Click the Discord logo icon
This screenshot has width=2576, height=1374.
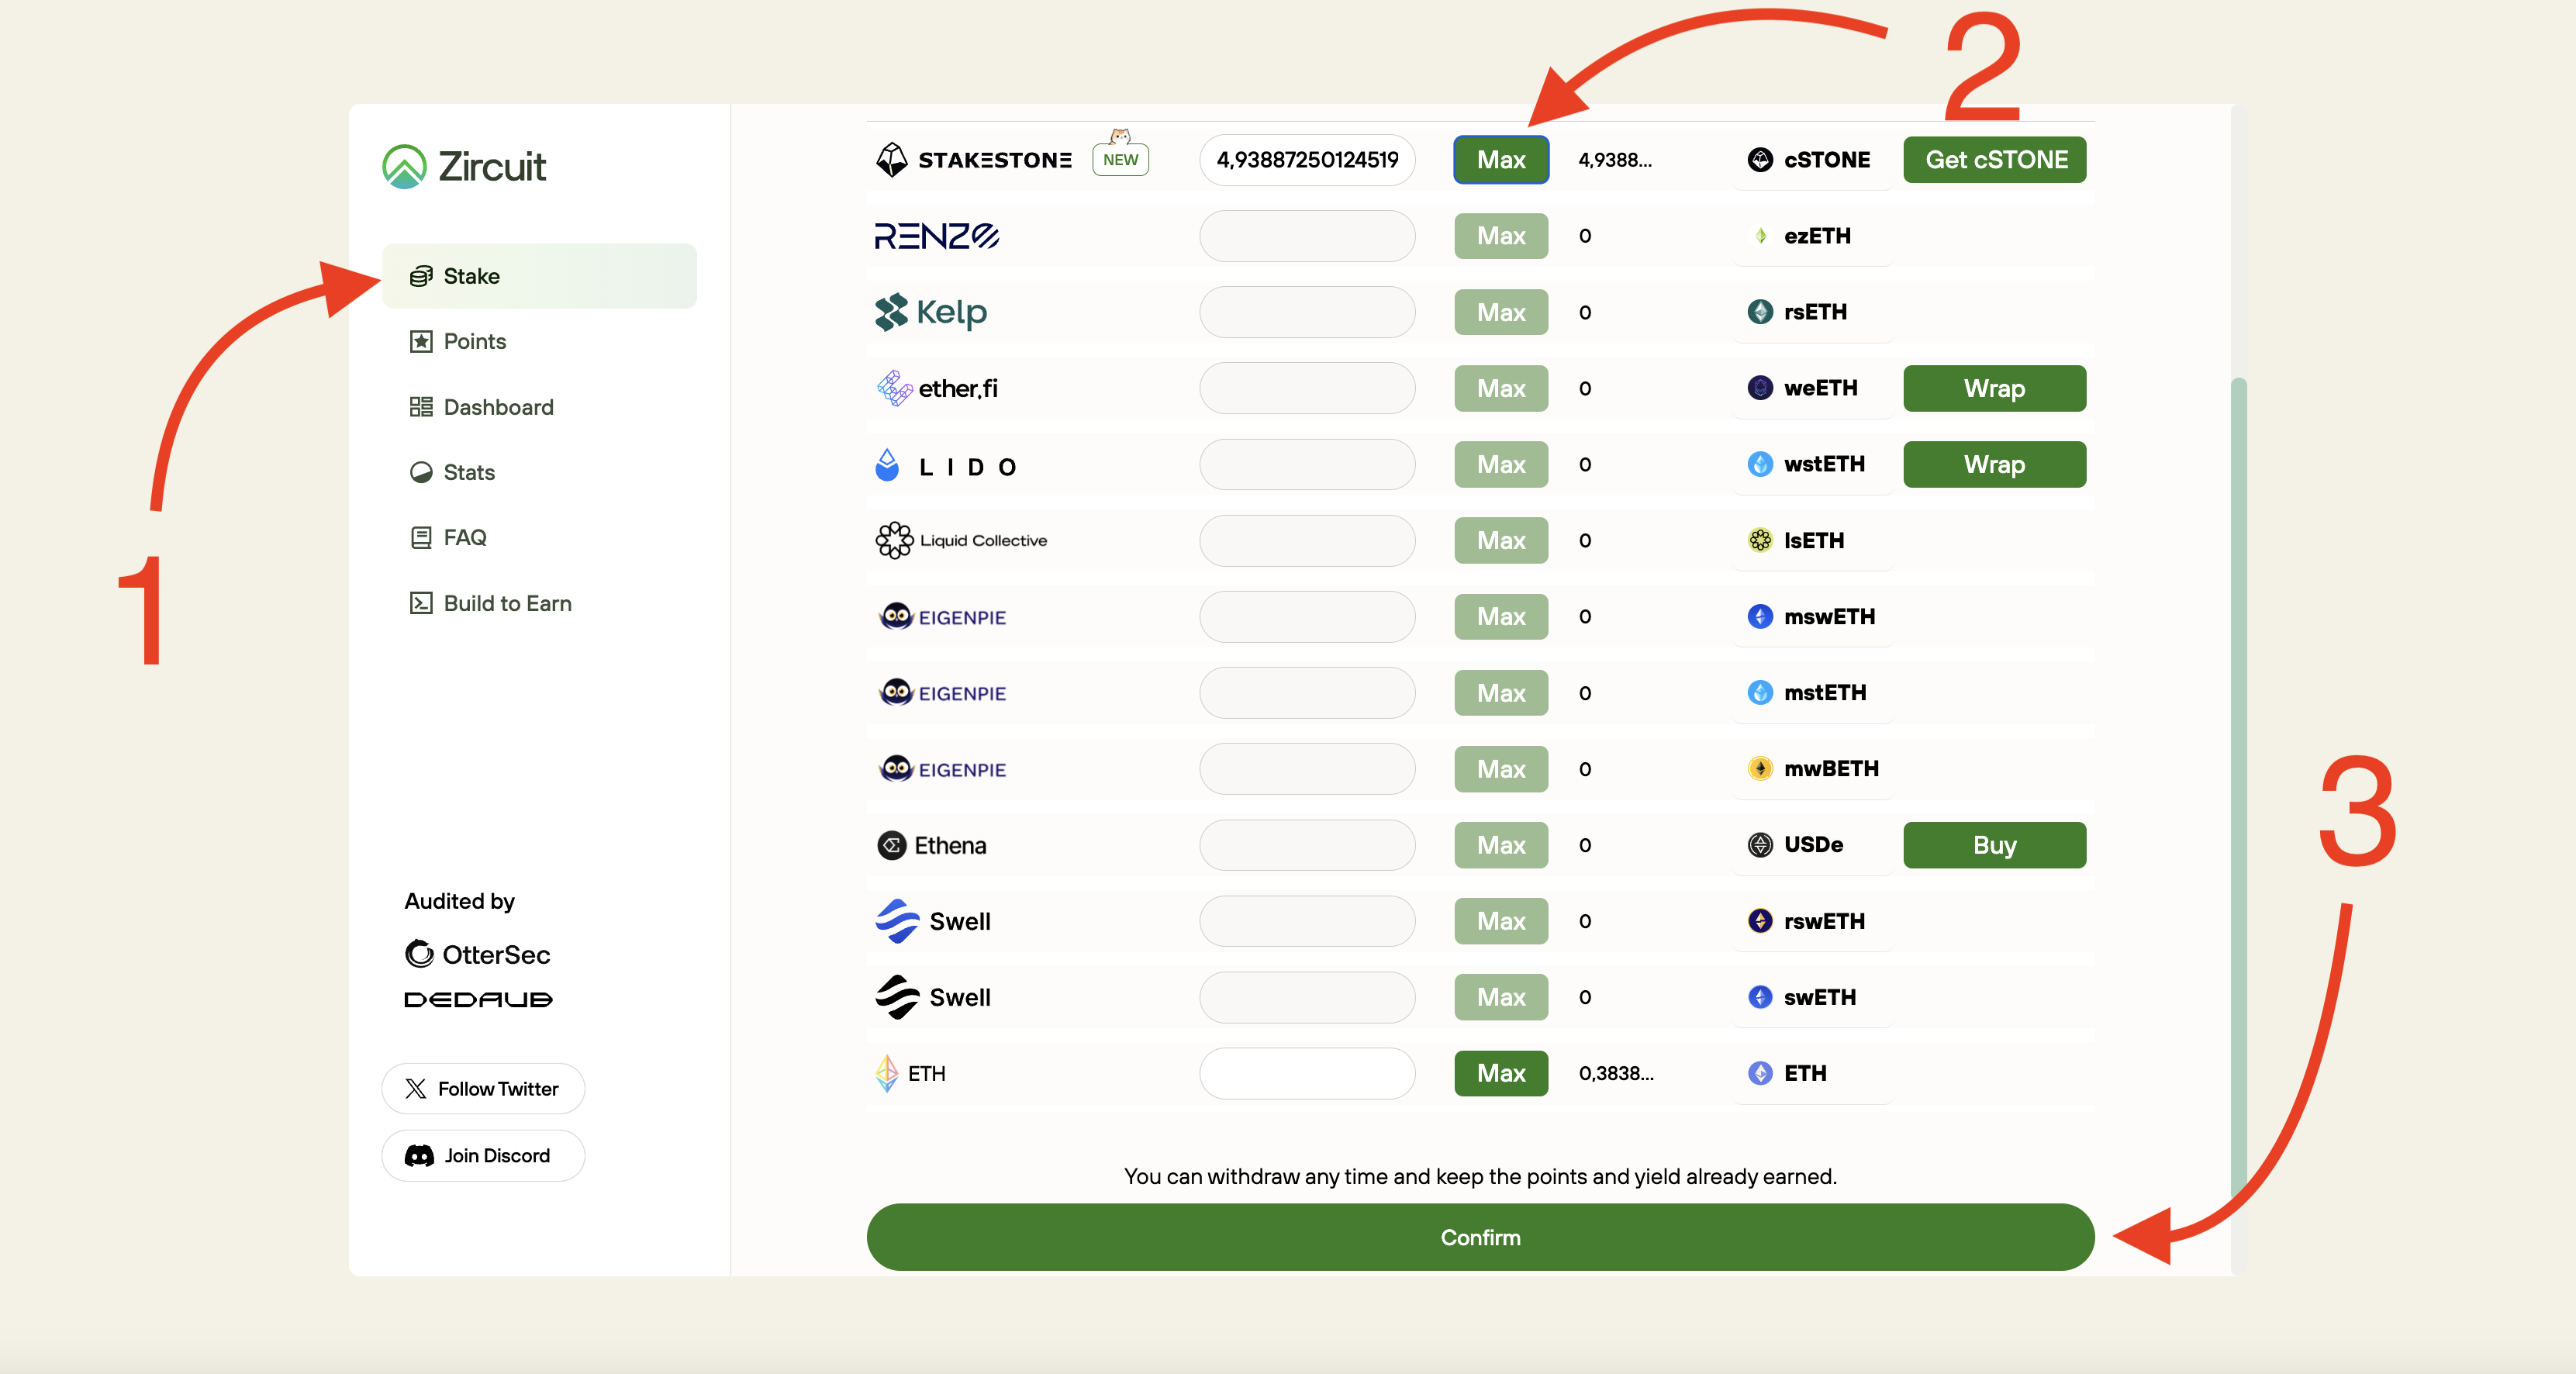click(x=419, y=1156)
